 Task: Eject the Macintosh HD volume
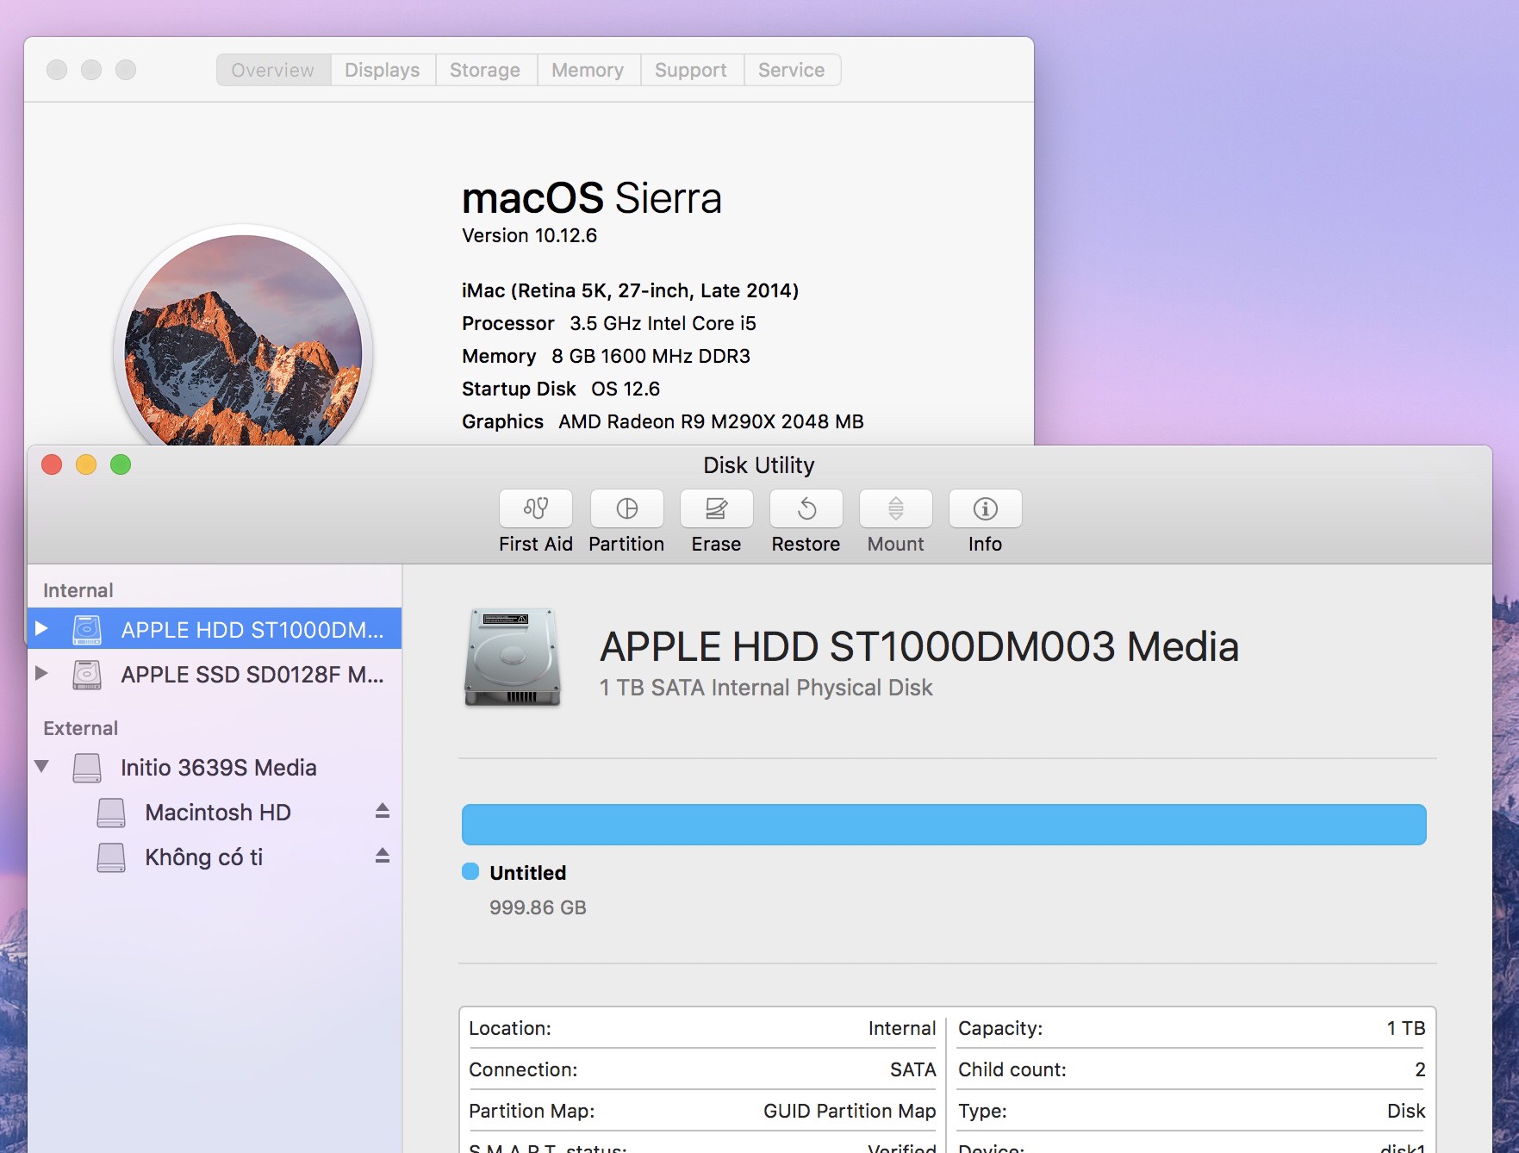pos(383,811)
